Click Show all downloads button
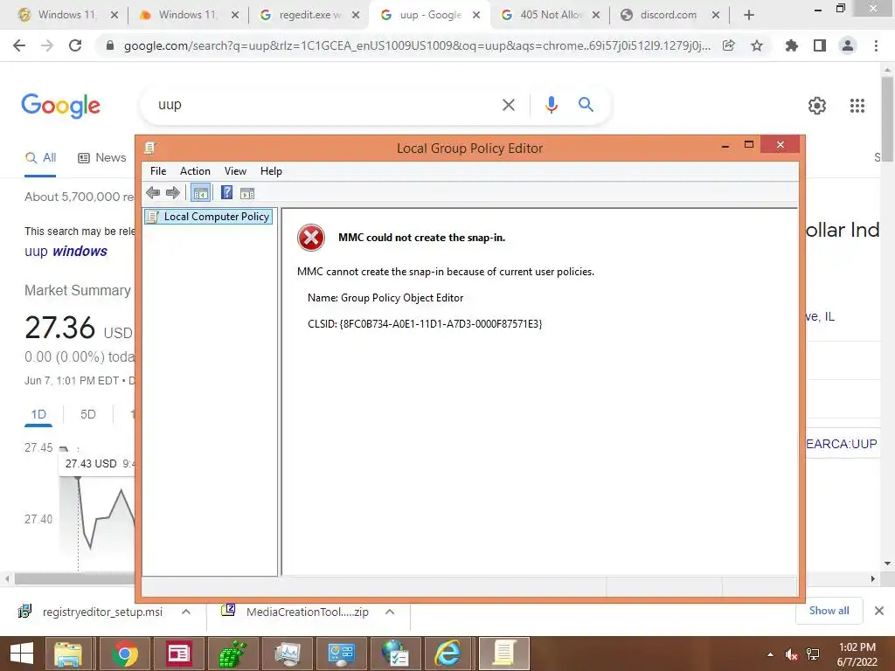Viewport: 895px width, 671px height. pyautogui.click(x=829, y=611)
